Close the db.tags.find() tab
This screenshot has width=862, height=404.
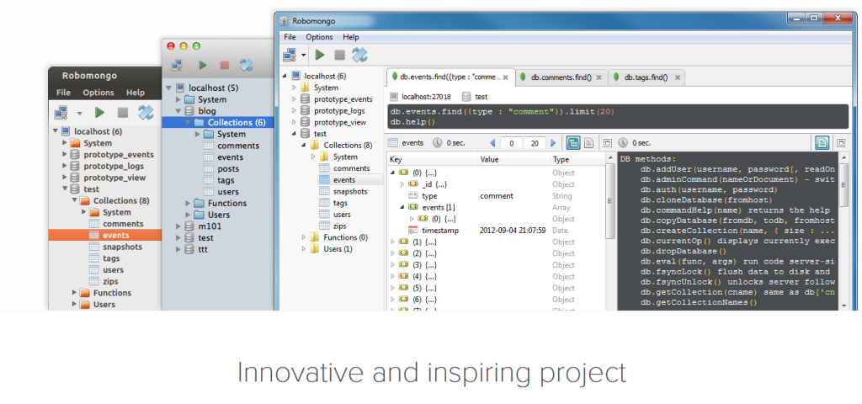(x=678, y=77)
